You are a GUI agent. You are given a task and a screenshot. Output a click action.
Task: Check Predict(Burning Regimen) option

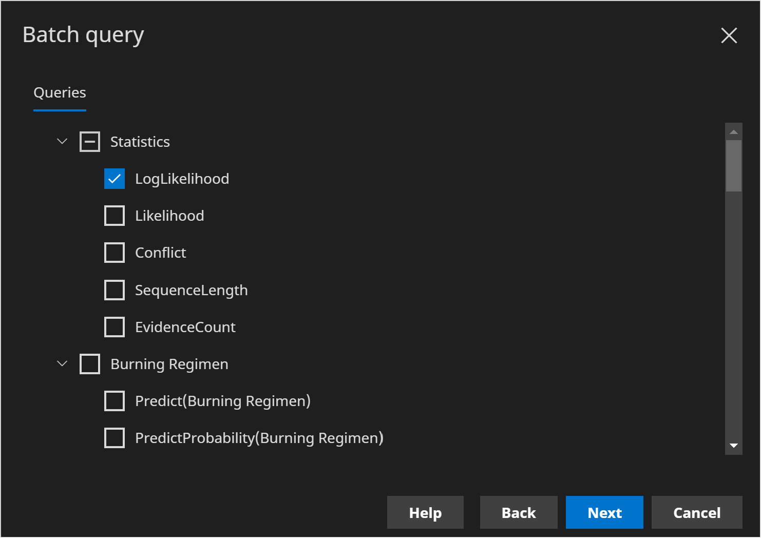[115, 401]
